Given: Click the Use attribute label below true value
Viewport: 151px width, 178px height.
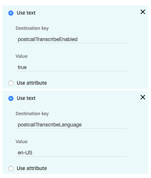Looking at the screenshot, I should click(x=32, y=83).
